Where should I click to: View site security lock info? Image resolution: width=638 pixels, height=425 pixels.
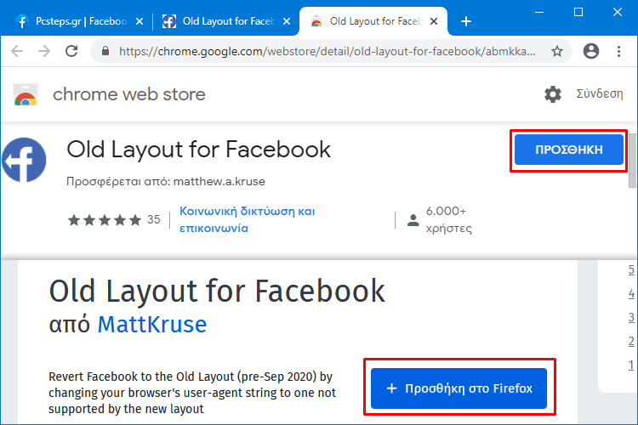pyautogui.click(x=105, y=51)
